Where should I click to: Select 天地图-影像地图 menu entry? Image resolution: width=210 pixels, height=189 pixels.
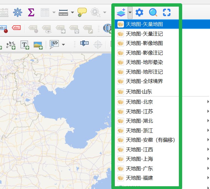(162, 43)
